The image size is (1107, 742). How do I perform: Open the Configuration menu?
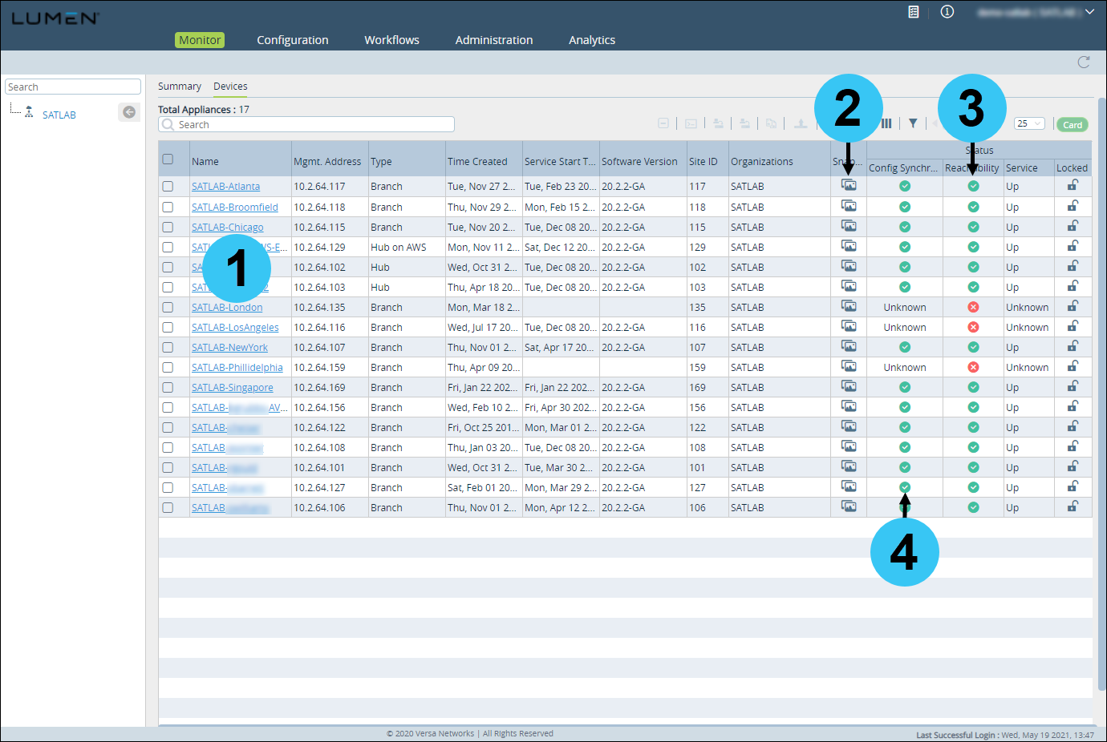pyautogui.click(x=293, y=40)
